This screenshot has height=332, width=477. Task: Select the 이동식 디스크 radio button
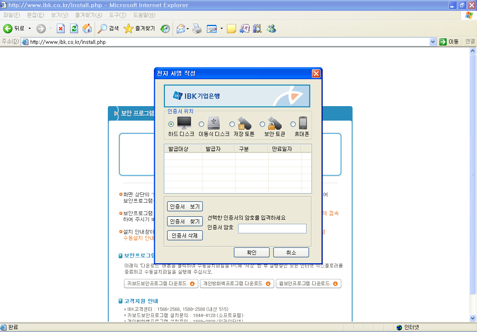pyautogui.click(x=202, y=124)
